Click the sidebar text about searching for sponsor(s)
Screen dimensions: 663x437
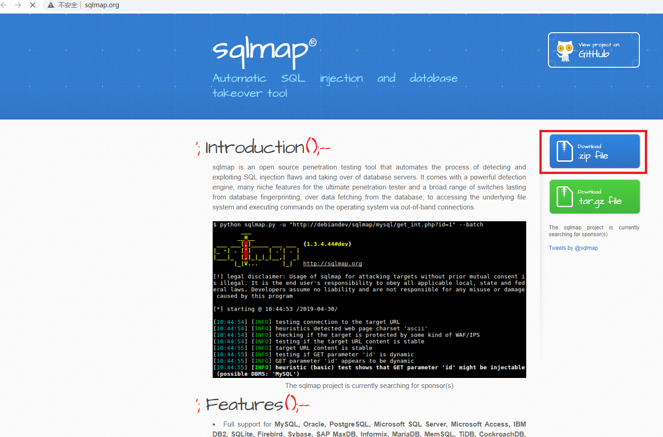click(x=594, y=231)
